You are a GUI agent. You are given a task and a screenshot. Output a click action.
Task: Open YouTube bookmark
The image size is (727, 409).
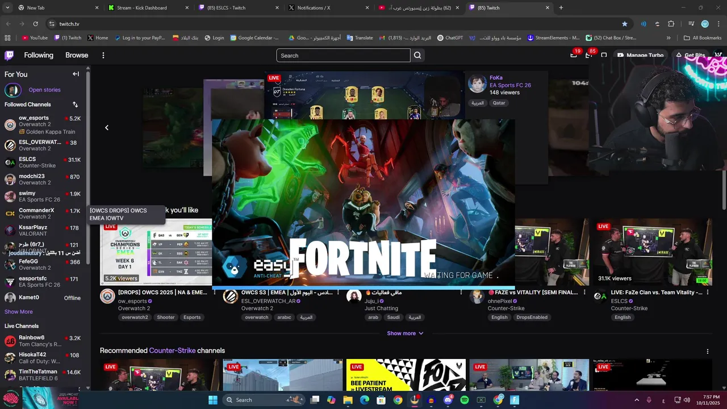(x=35, y=38)
